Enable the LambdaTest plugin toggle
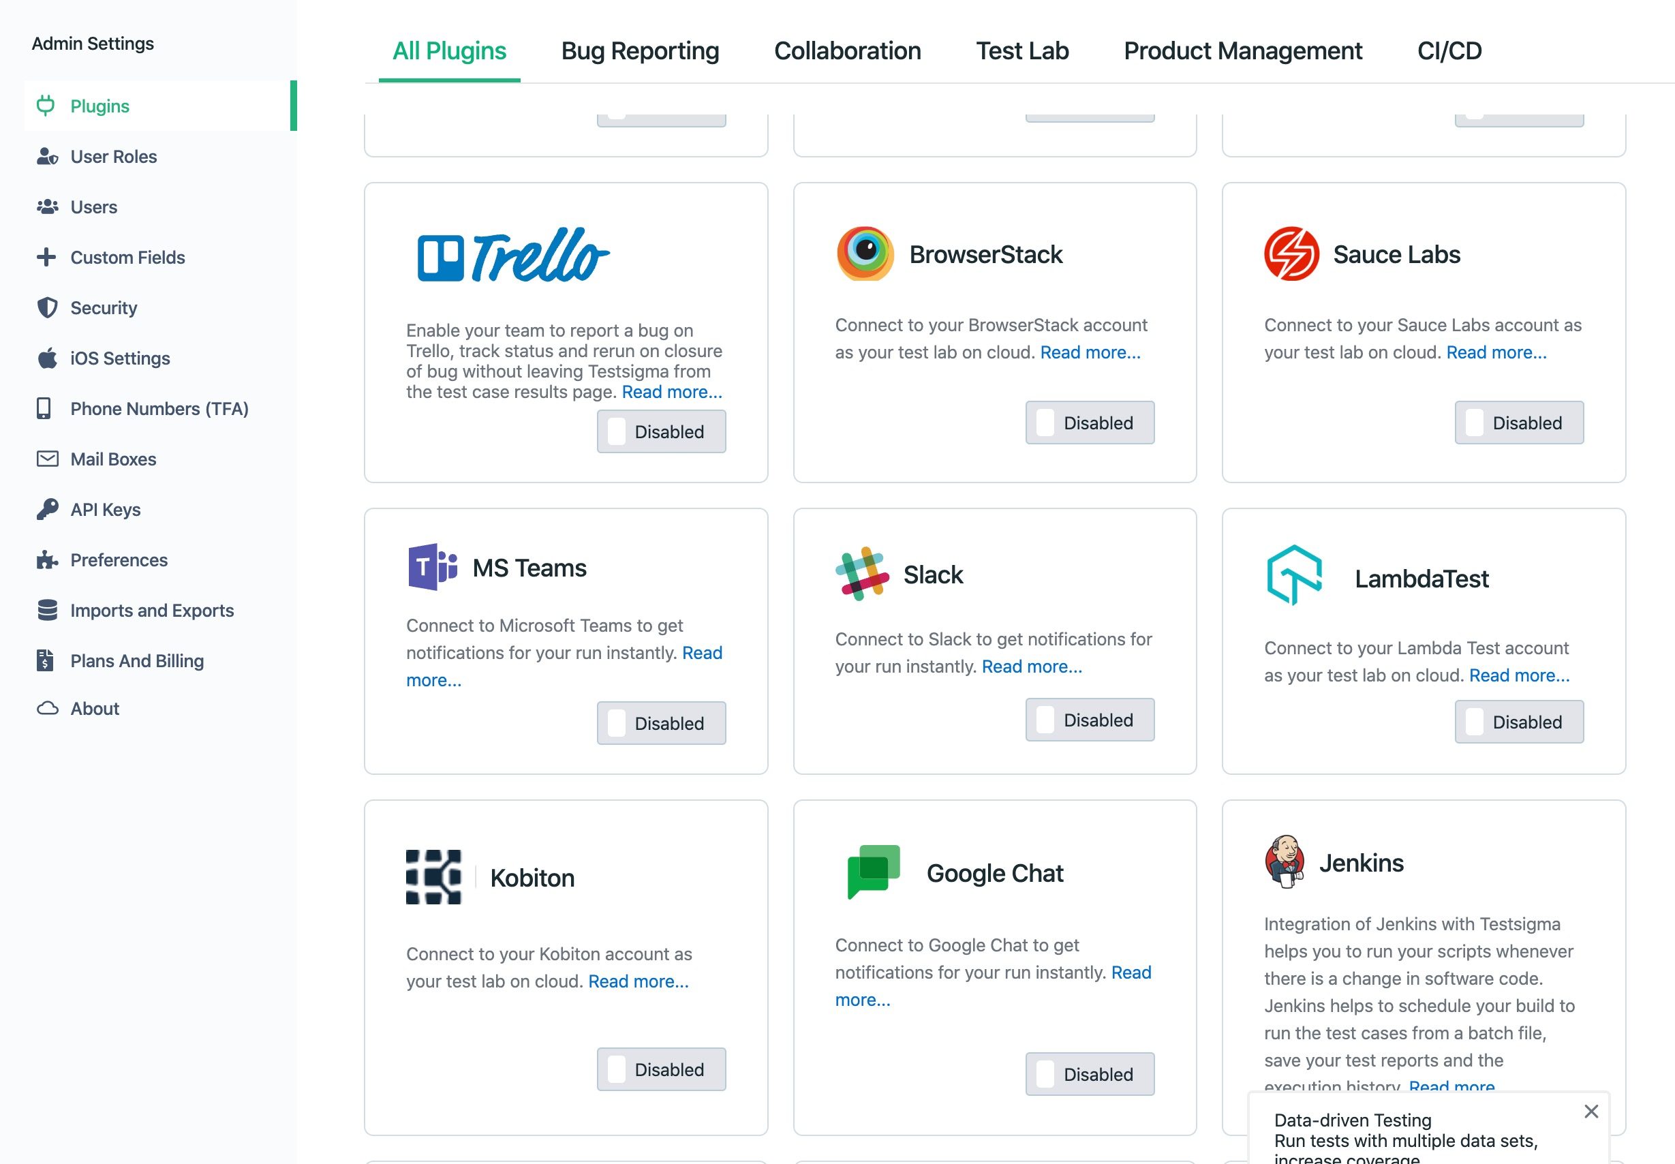 (1520, 722)
